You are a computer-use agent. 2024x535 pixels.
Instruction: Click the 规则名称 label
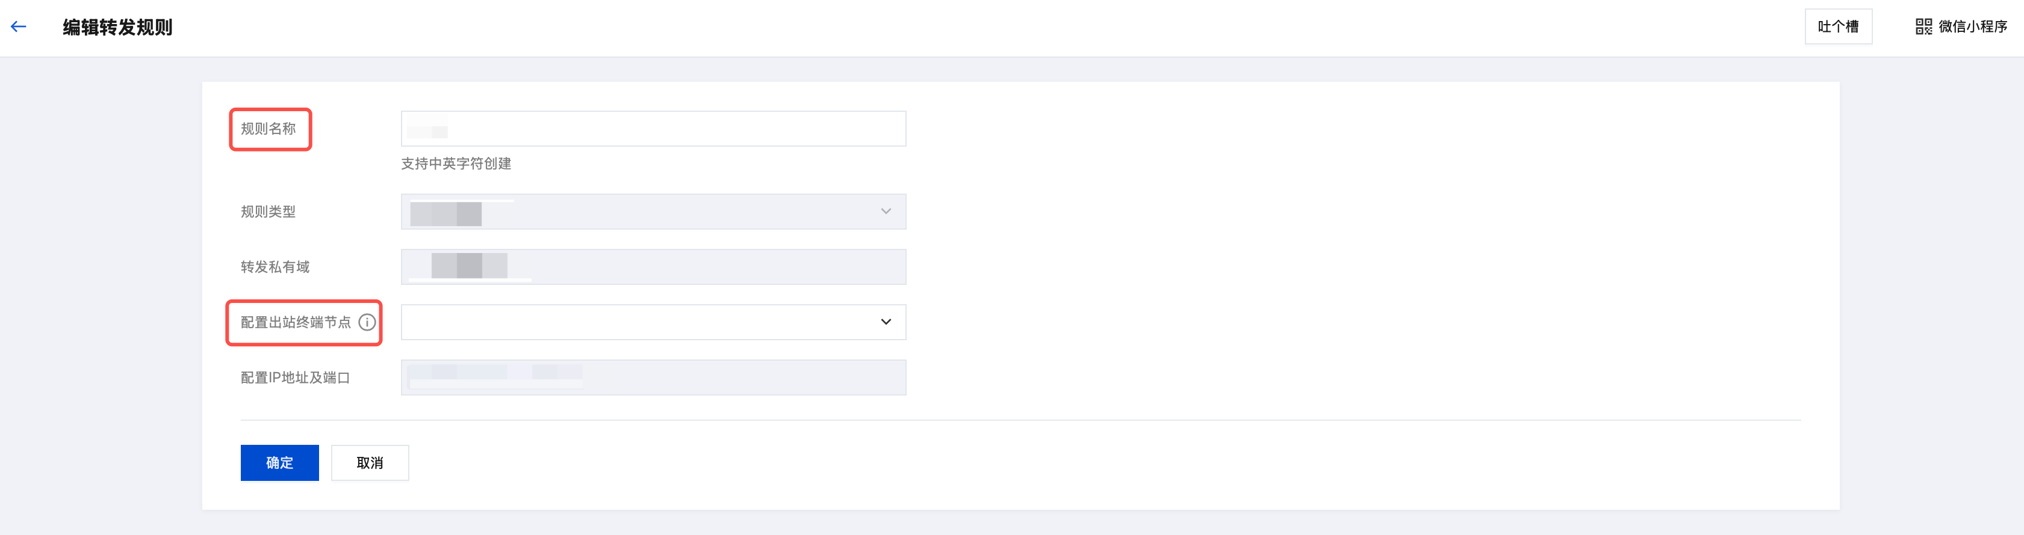click(268, 129)
